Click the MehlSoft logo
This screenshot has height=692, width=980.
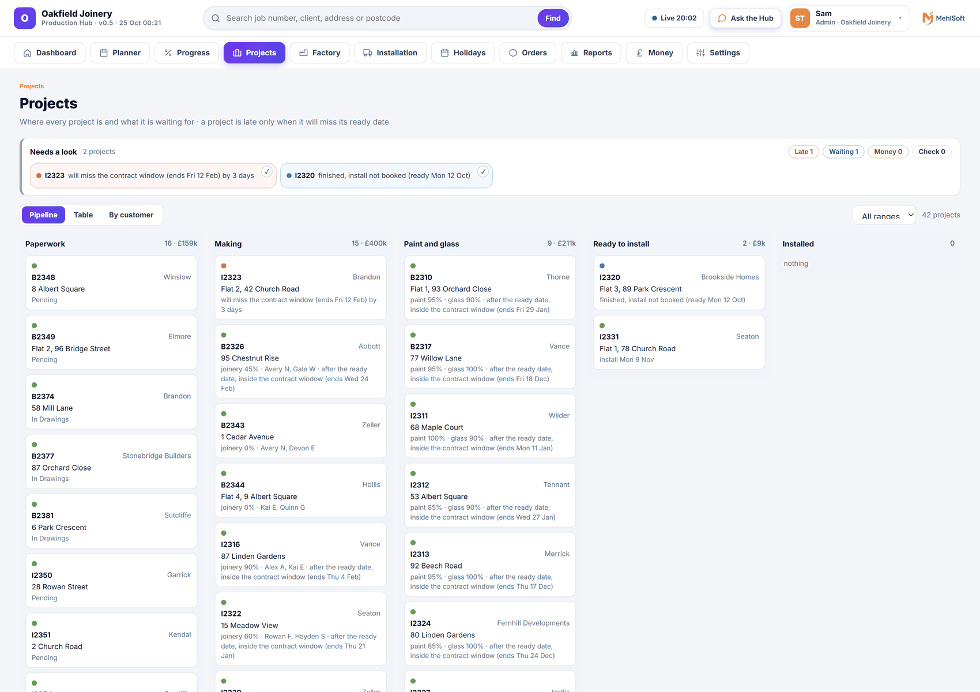coord(944,18)
